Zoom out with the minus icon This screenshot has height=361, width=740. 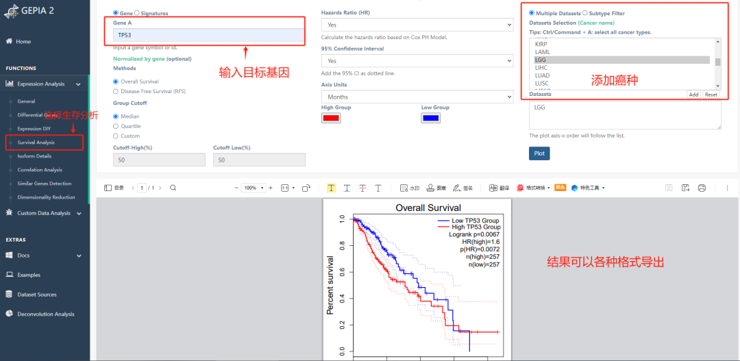tap(236, 188)
